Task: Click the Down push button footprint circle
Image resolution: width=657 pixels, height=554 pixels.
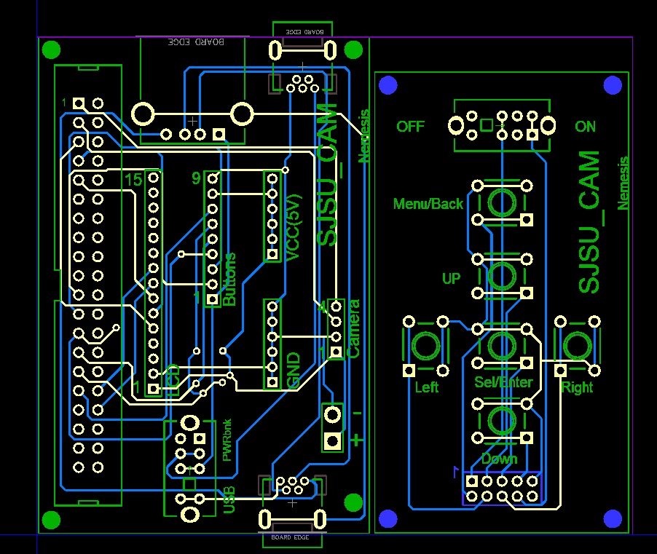Action: (502, 422)
